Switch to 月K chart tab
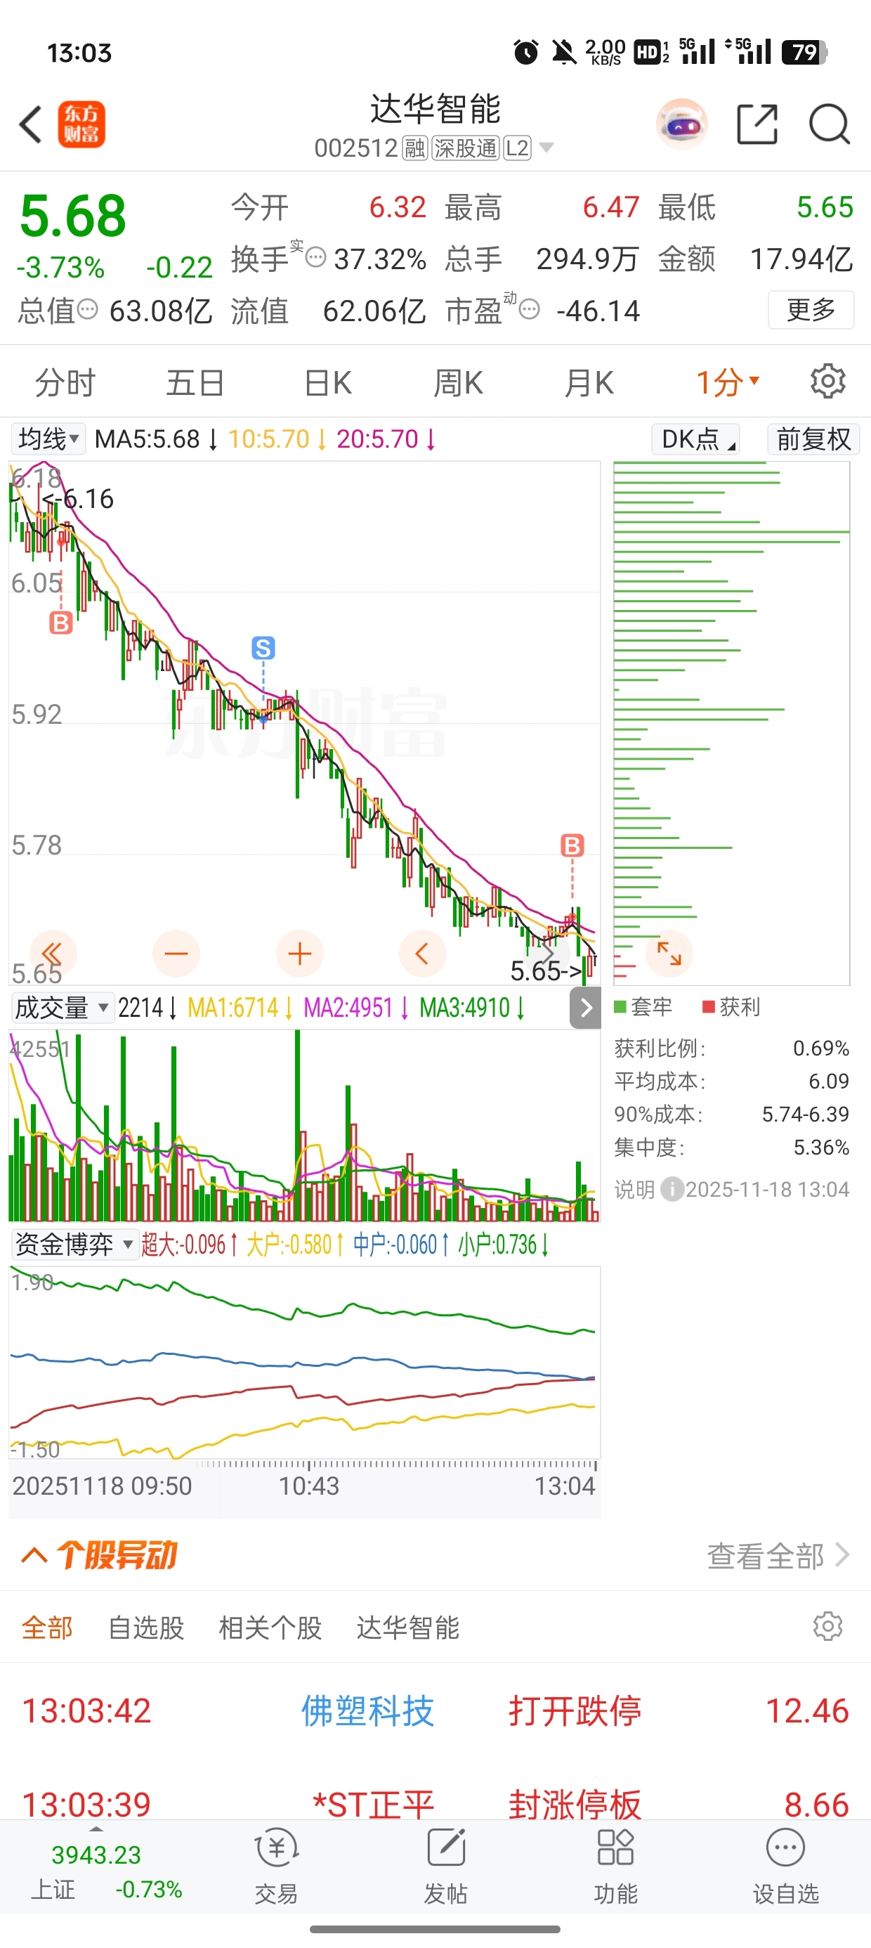This screenshot has height=1948, width=871. (589, 382)
